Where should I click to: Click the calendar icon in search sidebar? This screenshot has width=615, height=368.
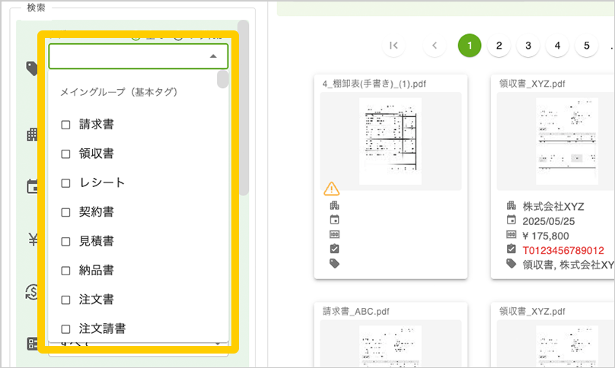(x=32, y=186)
